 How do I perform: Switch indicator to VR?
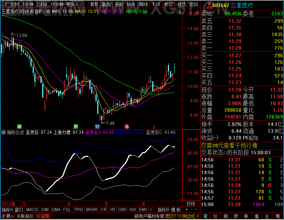click(112, 210)
